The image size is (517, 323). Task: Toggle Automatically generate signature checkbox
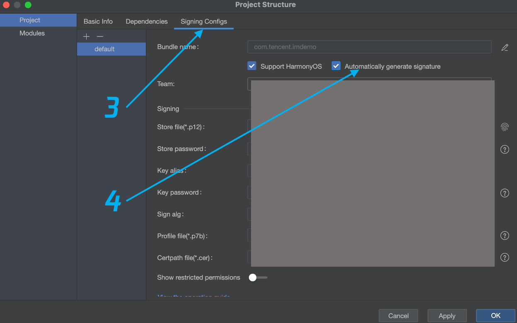click(x=336, y=66)
